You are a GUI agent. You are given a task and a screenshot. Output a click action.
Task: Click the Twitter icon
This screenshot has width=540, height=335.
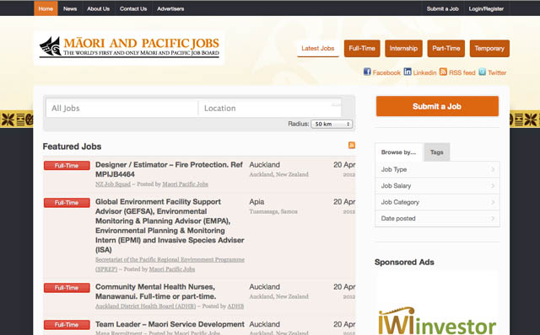point(482,72)
